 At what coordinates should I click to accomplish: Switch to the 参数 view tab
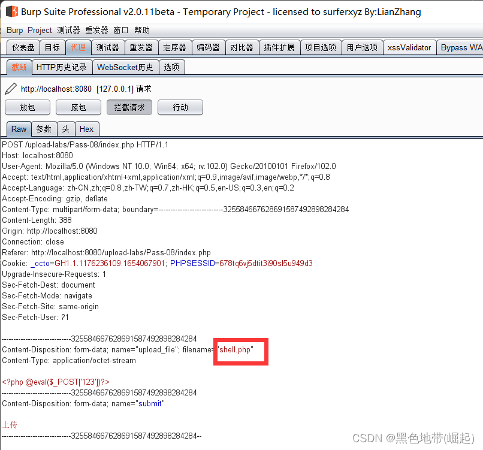click(44, 129)
